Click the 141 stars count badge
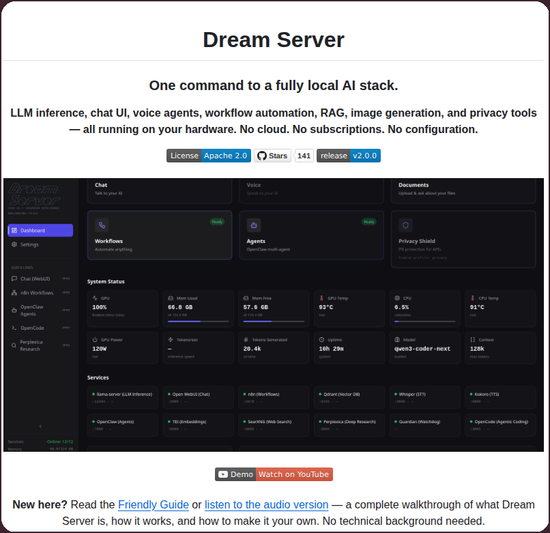 (x=304, y=156)
